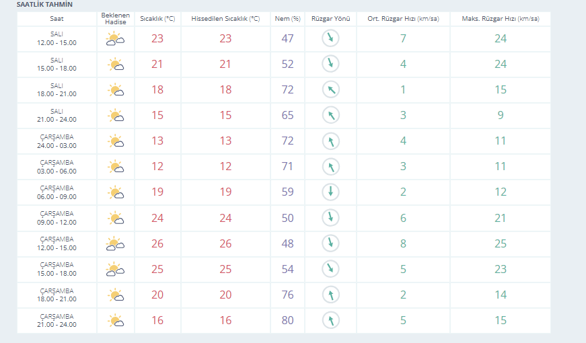Click wind direction arrow for Salı 18.00 - 21.00
Screen dimensions: 586x343
(331, 89)
